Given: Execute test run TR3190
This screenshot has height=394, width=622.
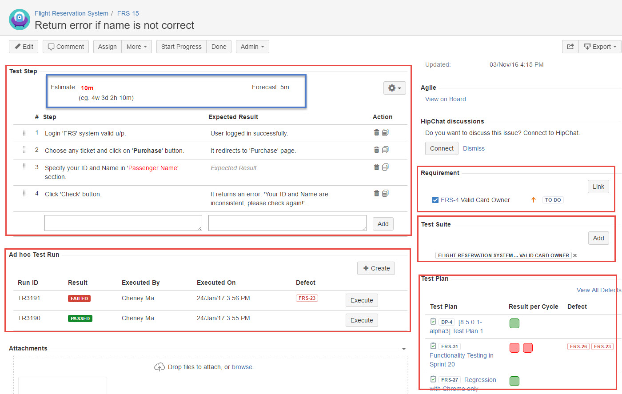Looking at the screenshot, I should [x=362, y=320].
